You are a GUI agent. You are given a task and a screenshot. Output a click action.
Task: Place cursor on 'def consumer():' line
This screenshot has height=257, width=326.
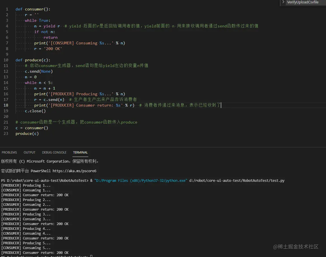[33, 9]
